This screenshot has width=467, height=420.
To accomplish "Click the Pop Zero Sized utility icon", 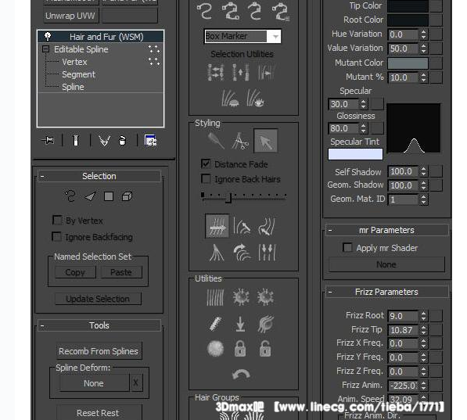I will 265,297.
